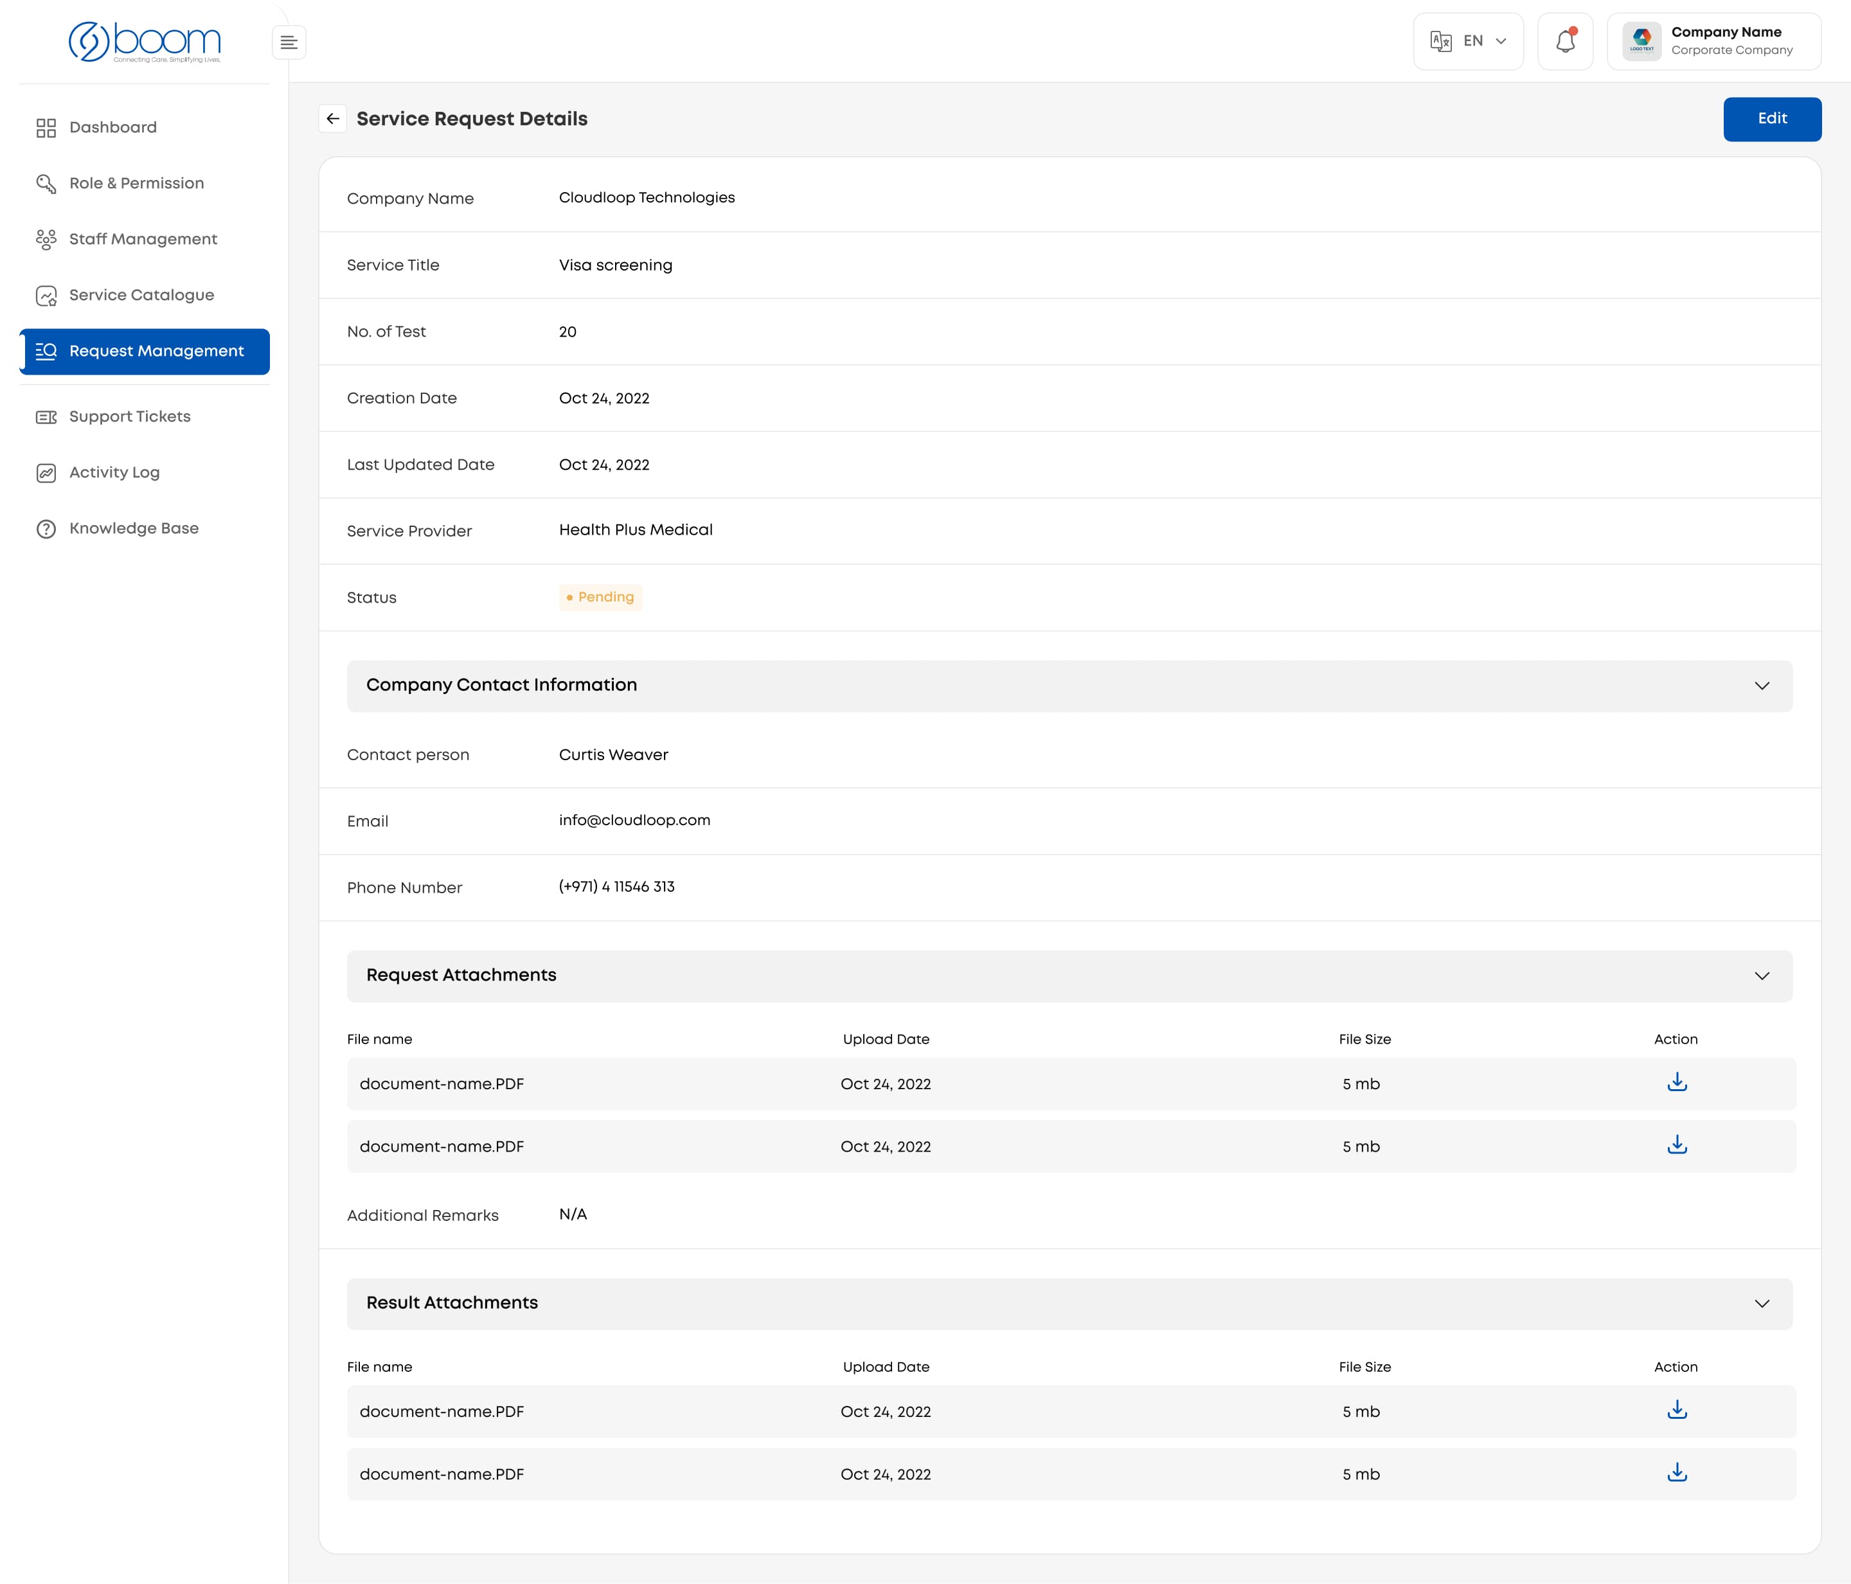Open Company Name profile menu
The height and width of the screenshot is (1584, 1851).
point(1713,41)
